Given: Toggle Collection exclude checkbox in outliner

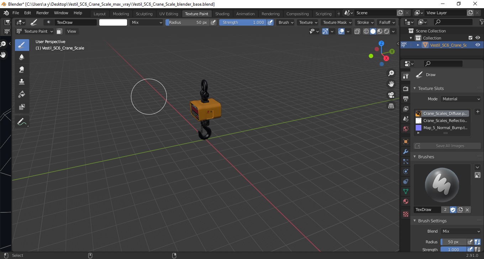Looking at the screenshot, I should 470,38.
